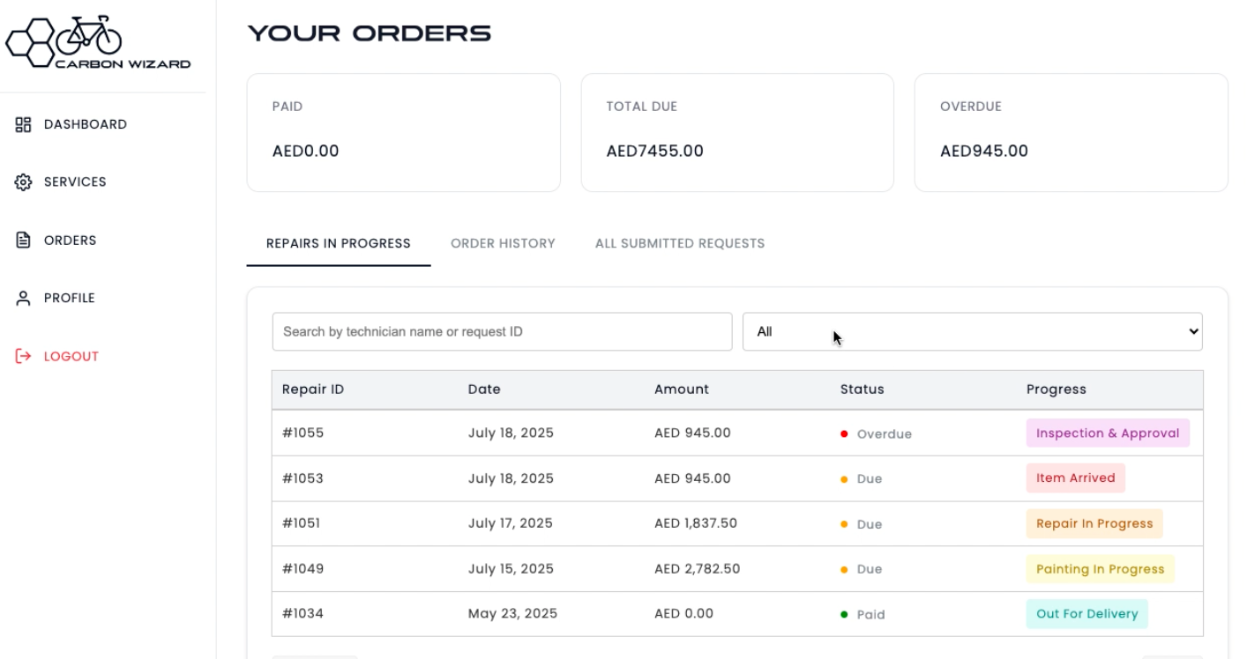Image resolution: width=1247 pixels, height=659 pixels.
Task: Open the All Submitted Requests tab
Action: coord(679,243)
